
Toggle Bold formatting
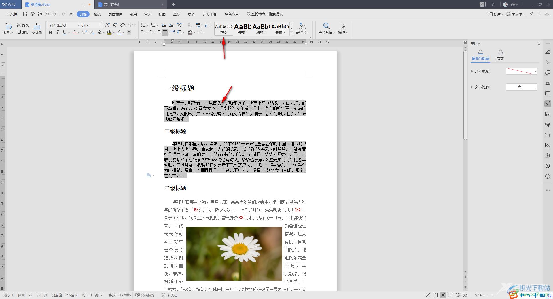point(50,32)
